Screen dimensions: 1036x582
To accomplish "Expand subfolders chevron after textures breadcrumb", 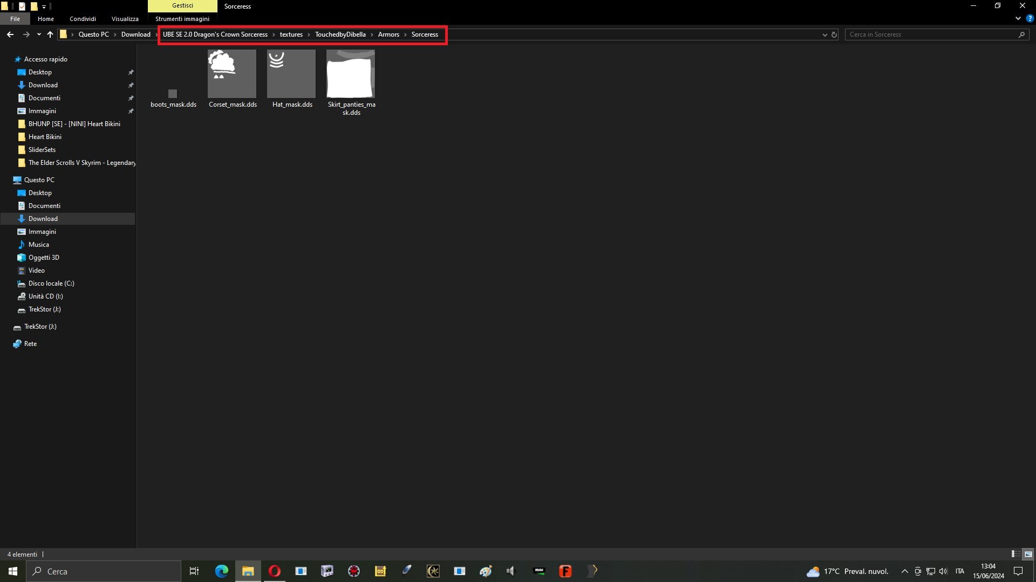I will (309, 34).
